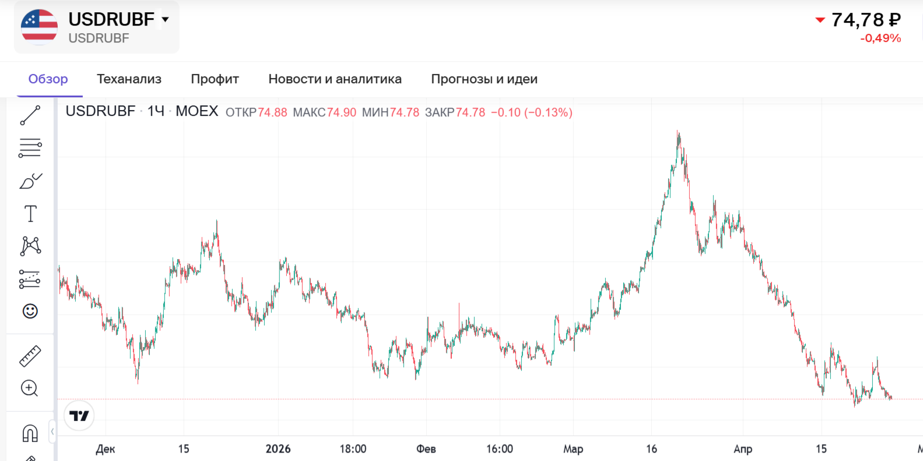Pick the brush drawing tool
This screenshot has height=461, width=923.
(x=30, y=181)
